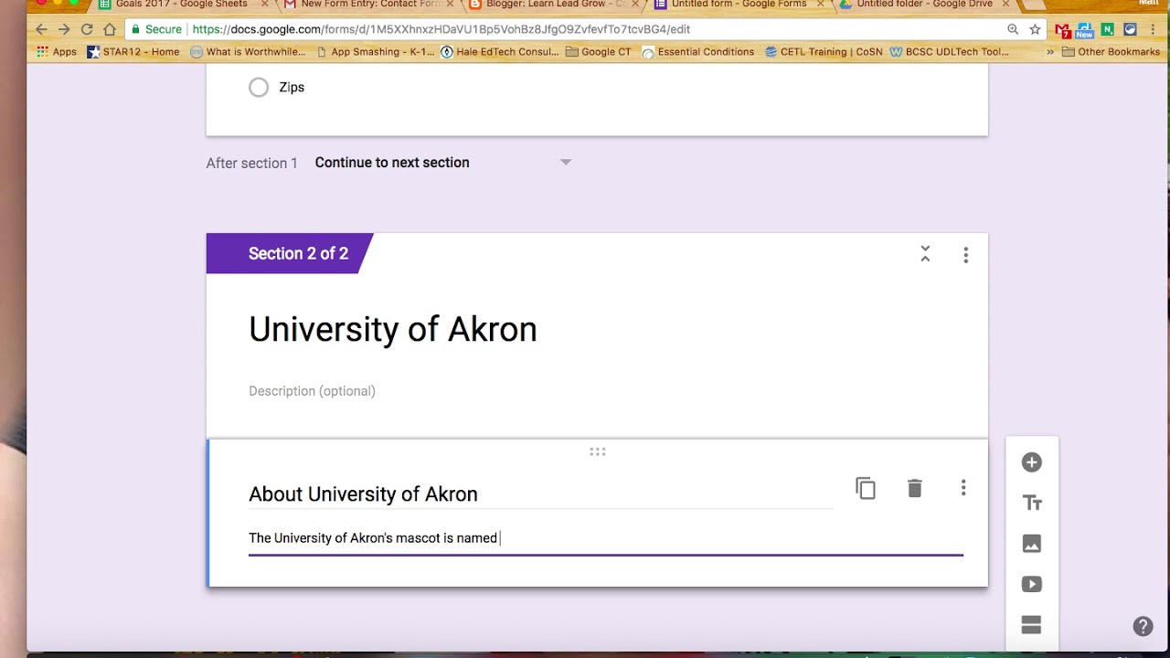Open the Apps bookmark shortcut

(x=57, y=52)
